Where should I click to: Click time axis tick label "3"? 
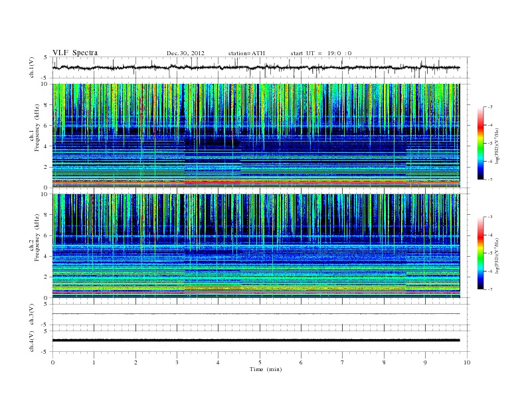177,362
